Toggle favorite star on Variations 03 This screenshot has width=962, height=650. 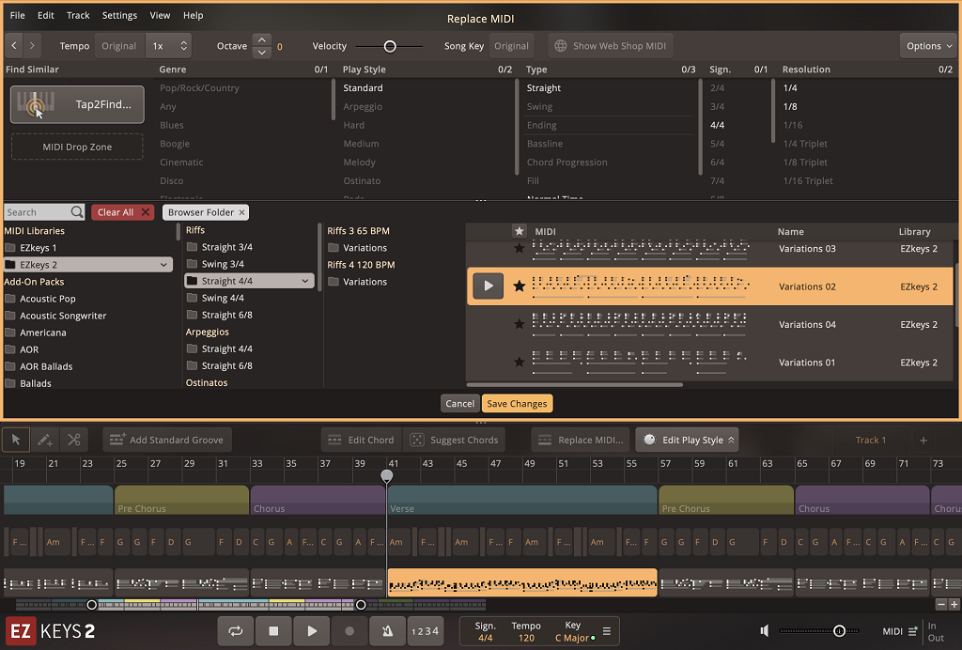(519, 248)
